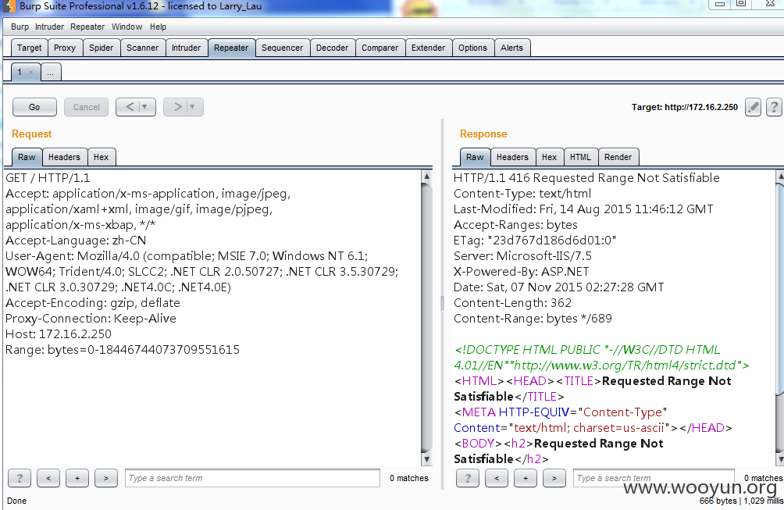Switch to the Alerts tab
The height and width of the screenshot is (510, 784).
click(x=511, y=48)
